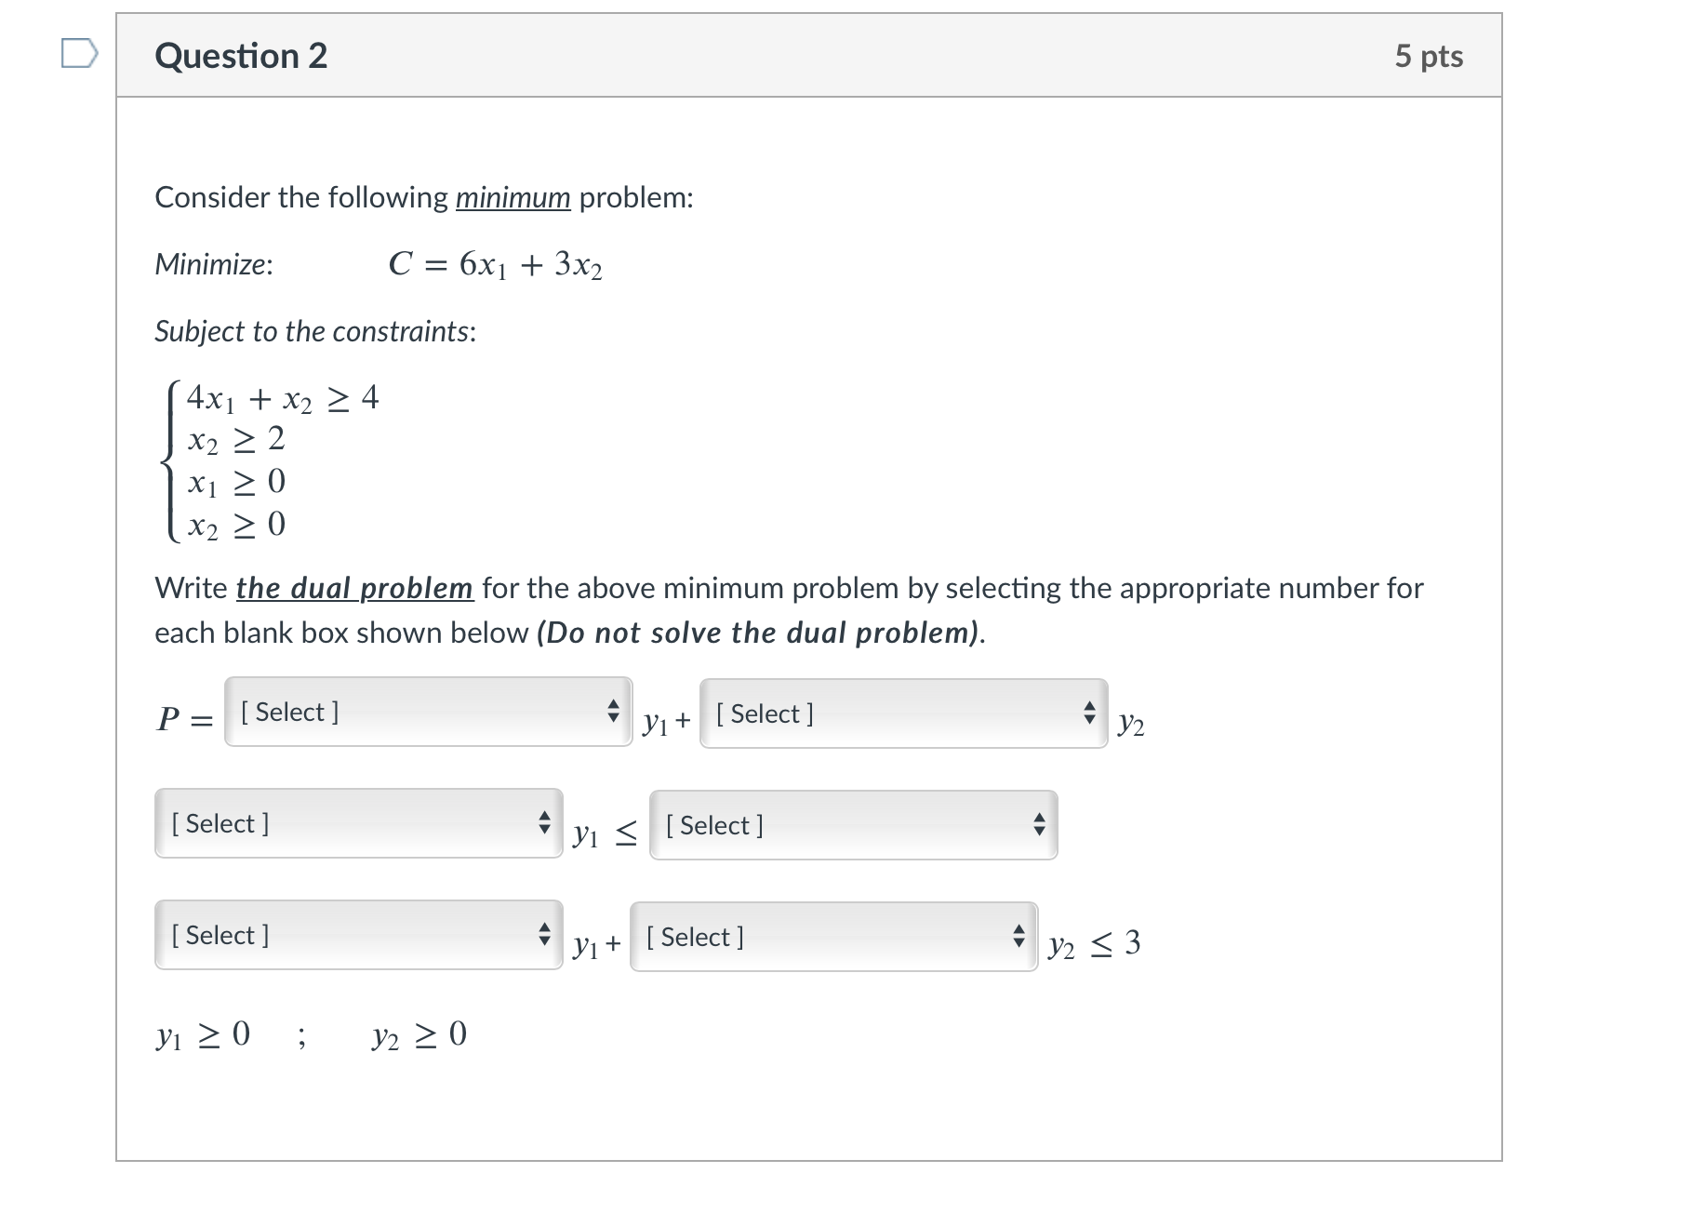Click the stepper arrows on the bottom-left select box
This screenshot has height=1213, width=1691.
tap(543, 936)
